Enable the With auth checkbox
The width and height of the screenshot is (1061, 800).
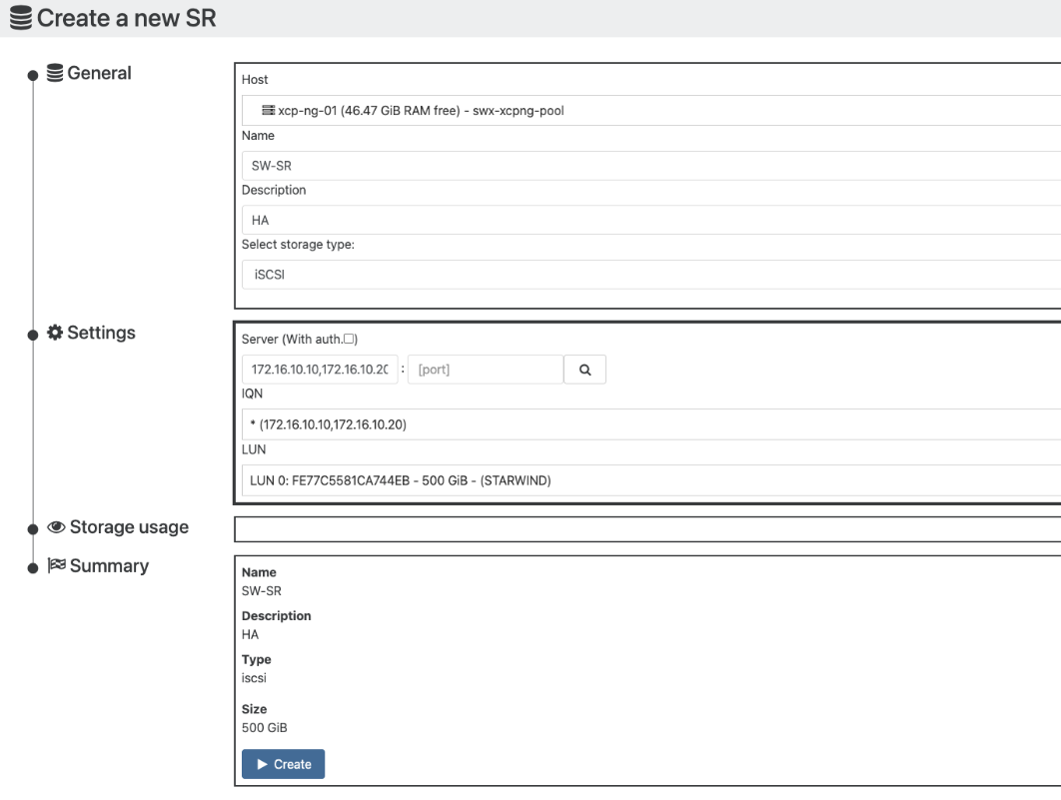coord(349,339)
